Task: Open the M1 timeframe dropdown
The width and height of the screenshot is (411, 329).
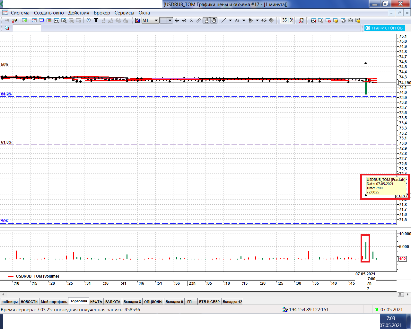Action: (151, 20)
